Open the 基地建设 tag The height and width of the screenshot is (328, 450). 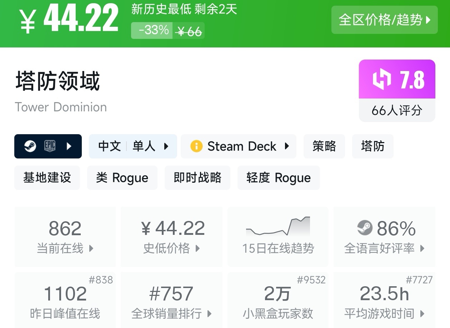point(47,178)
